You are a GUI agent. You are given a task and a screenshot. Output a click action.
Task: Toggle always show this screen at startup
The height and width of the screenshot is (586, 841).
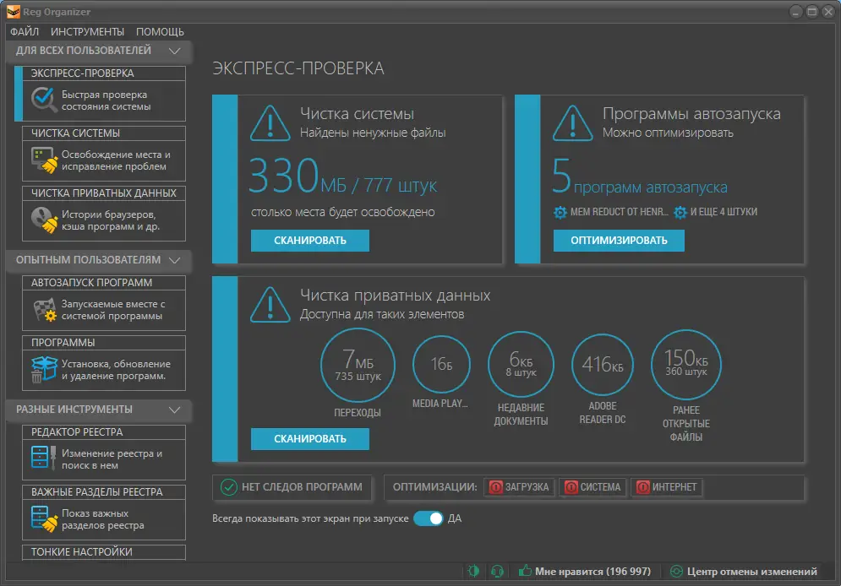(428, 518)
